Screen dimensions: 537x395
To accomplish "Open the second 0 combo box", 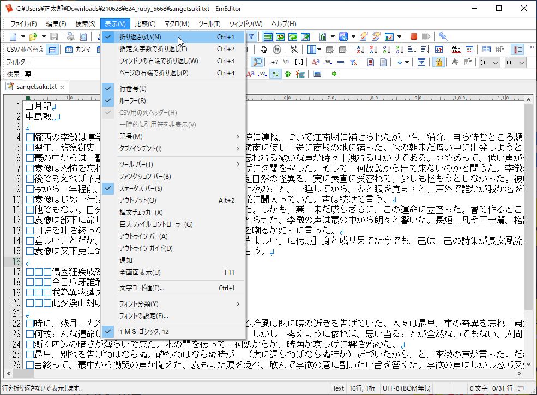I will click(515, 63).
